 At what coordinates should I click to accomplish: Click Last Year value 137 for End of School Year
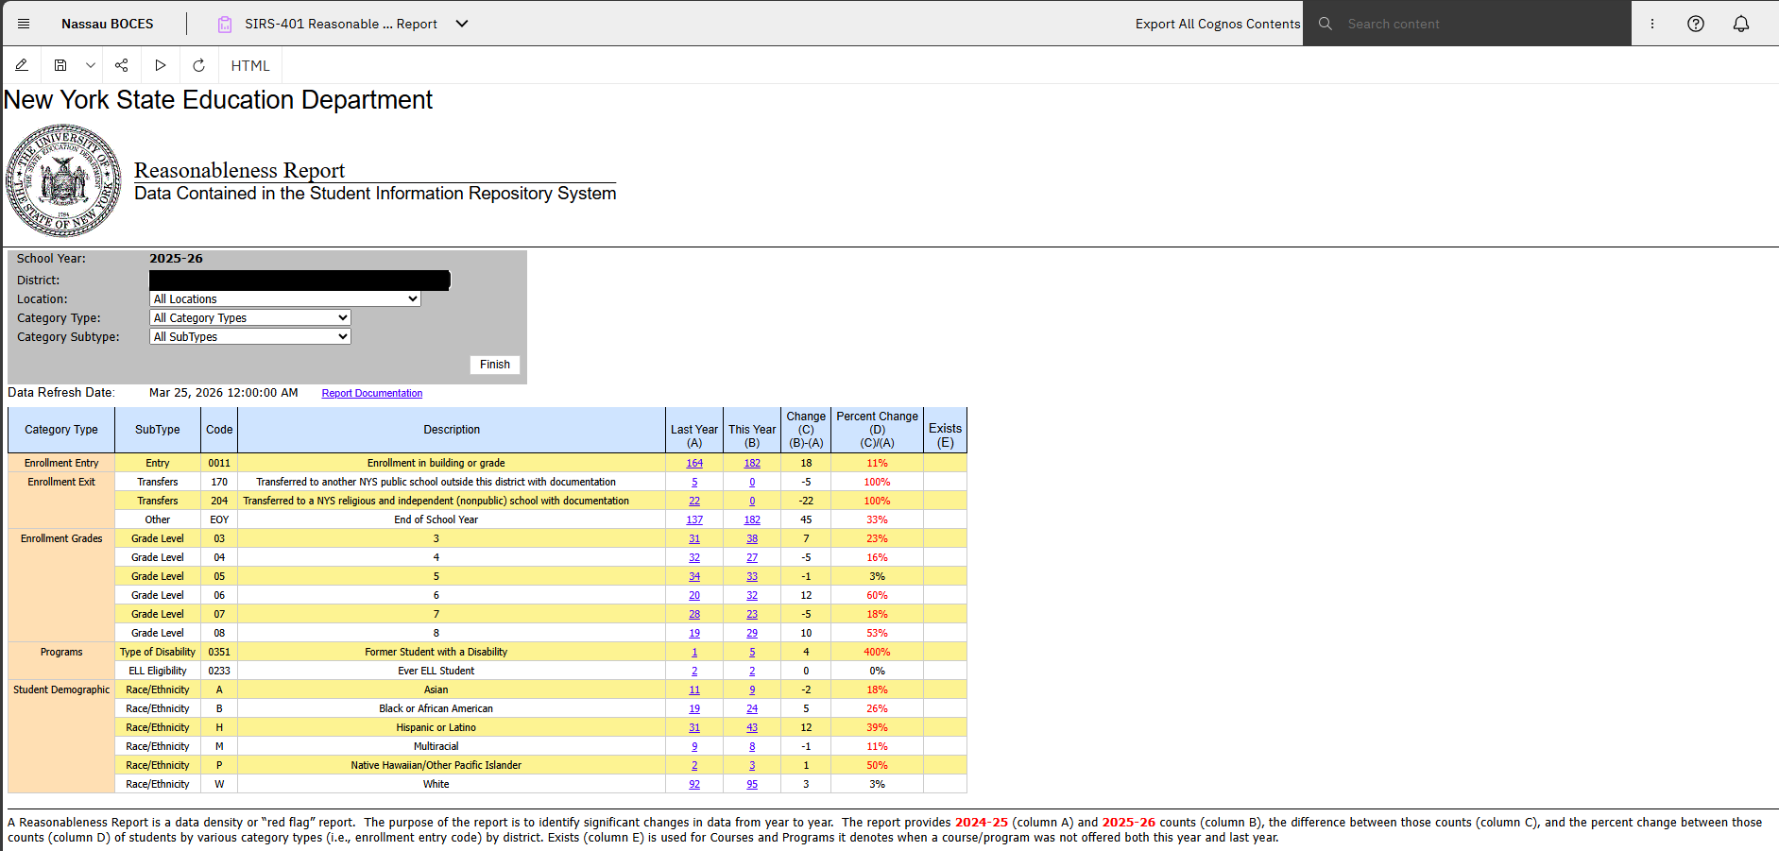coord(694,519)
